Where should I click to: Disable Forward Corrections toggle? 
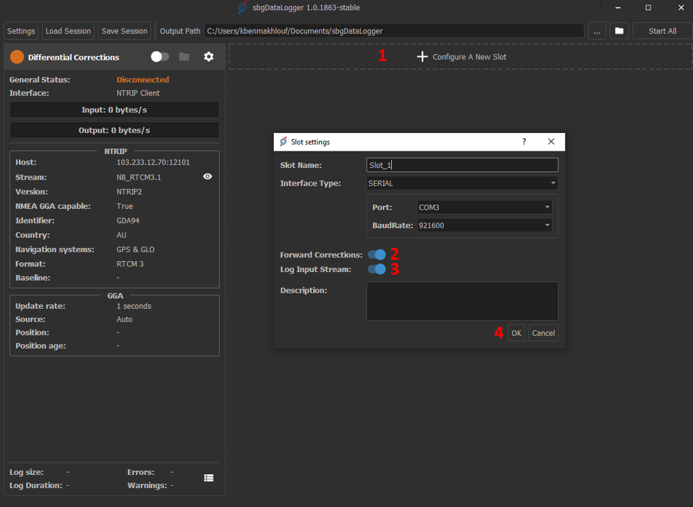click(x=377, y=255)
